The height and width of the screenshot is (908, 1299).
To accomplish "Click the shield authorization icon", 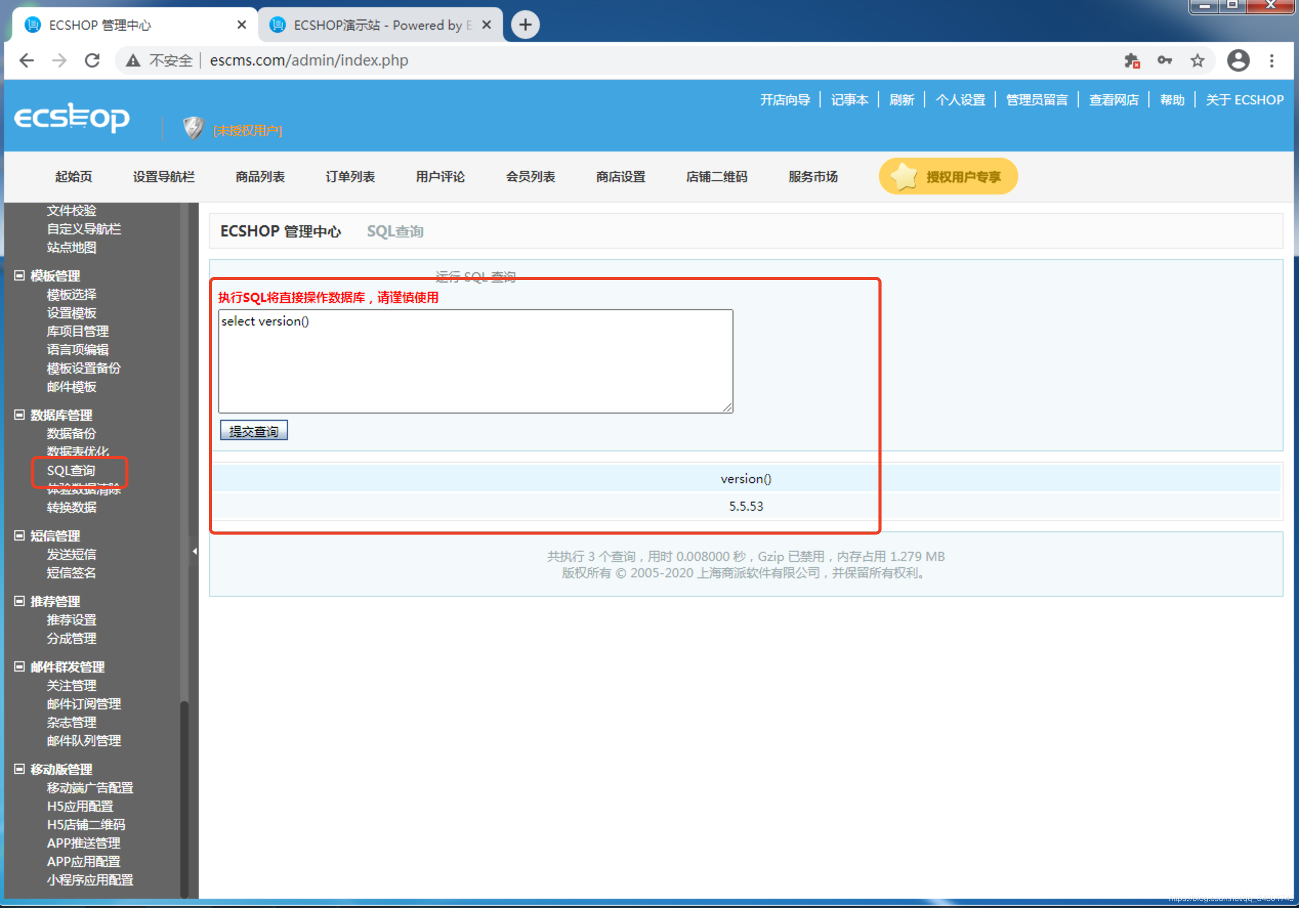I will pyautogui.click(x=194, y=128).
